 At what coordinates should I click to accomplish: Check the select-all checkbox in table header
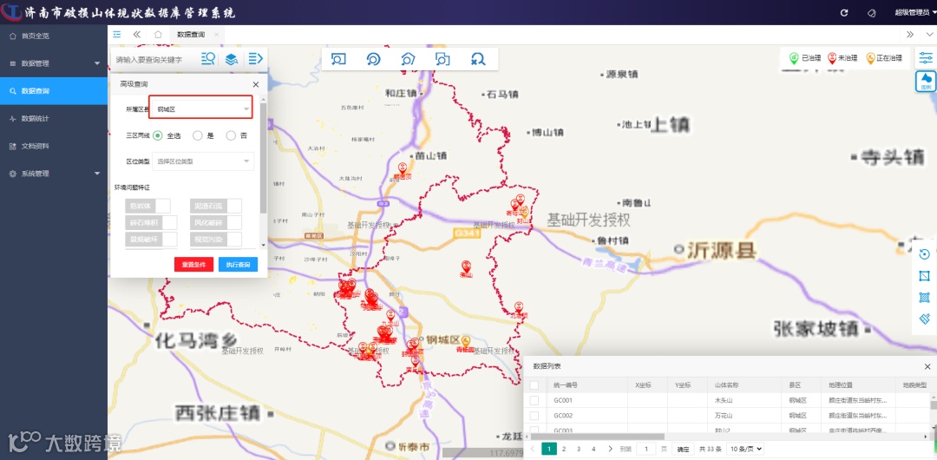point(534,385)
